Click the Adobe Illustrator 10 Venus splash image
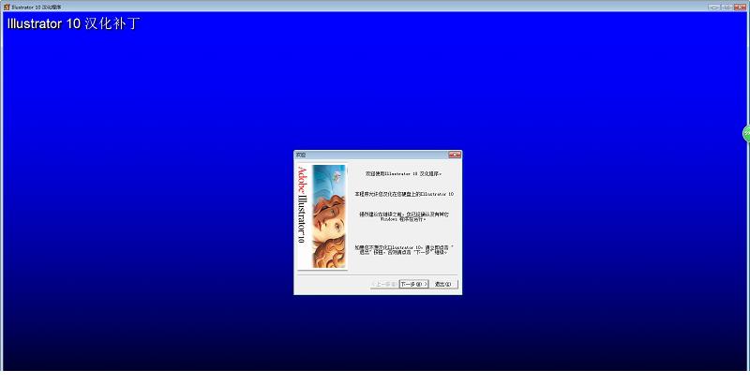The width and height of the screenshot is (750, 385). 322,217
